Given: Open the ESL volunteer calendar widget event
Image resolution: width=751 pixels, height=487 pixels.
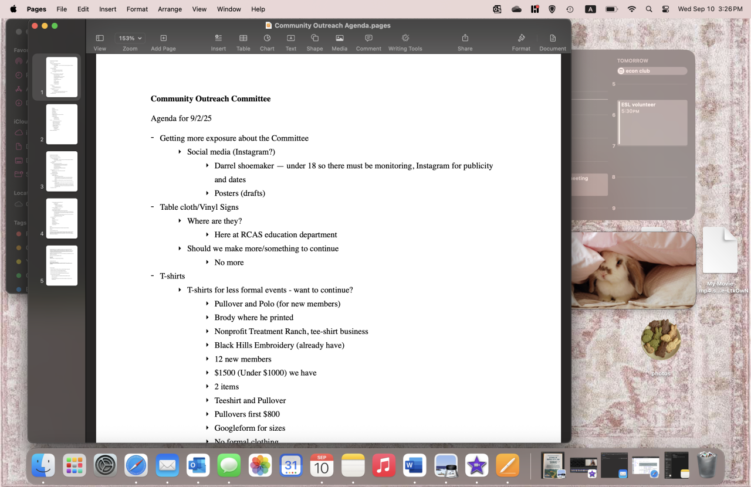Looking at the screenshot, I should (x=652, y=122).
